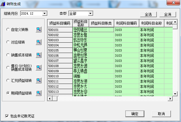
Task: Open search icon beside 对应结转
Action: [x=39, y=42]
